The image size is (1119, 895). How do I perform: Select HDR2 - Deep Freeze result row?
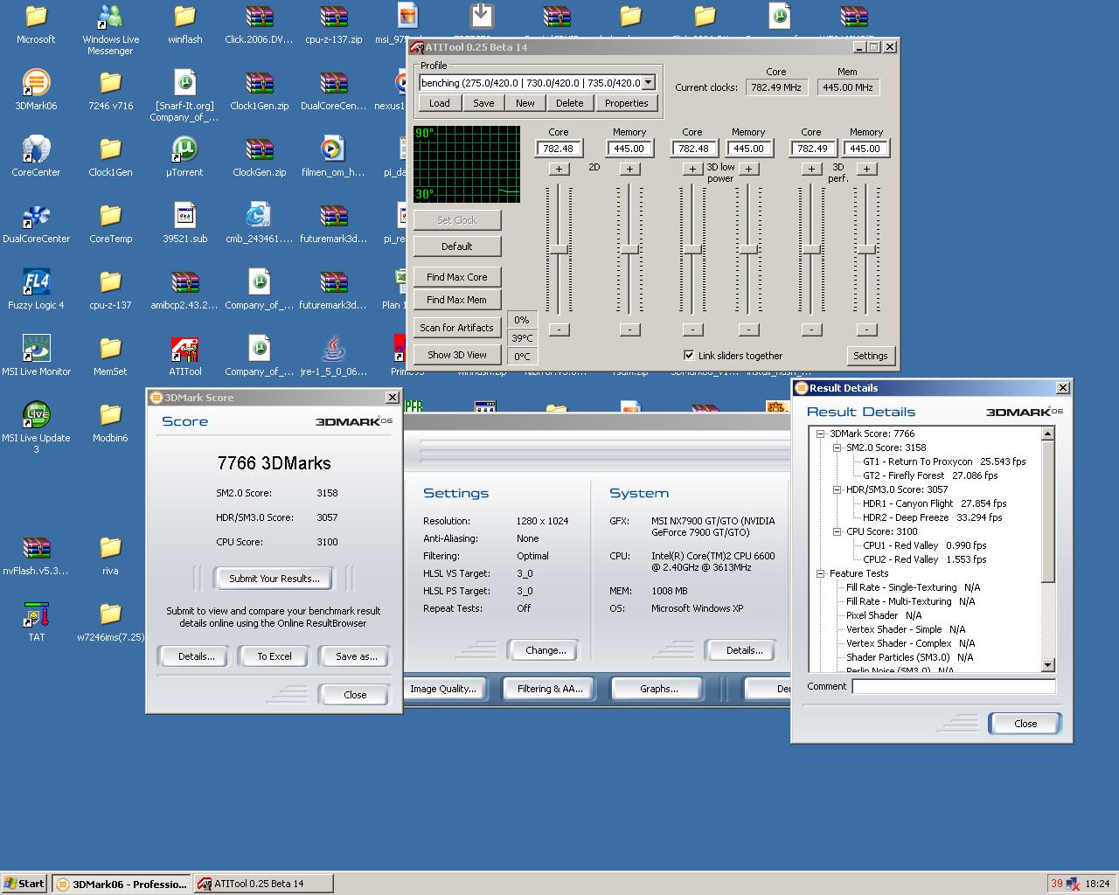(932, 517)
